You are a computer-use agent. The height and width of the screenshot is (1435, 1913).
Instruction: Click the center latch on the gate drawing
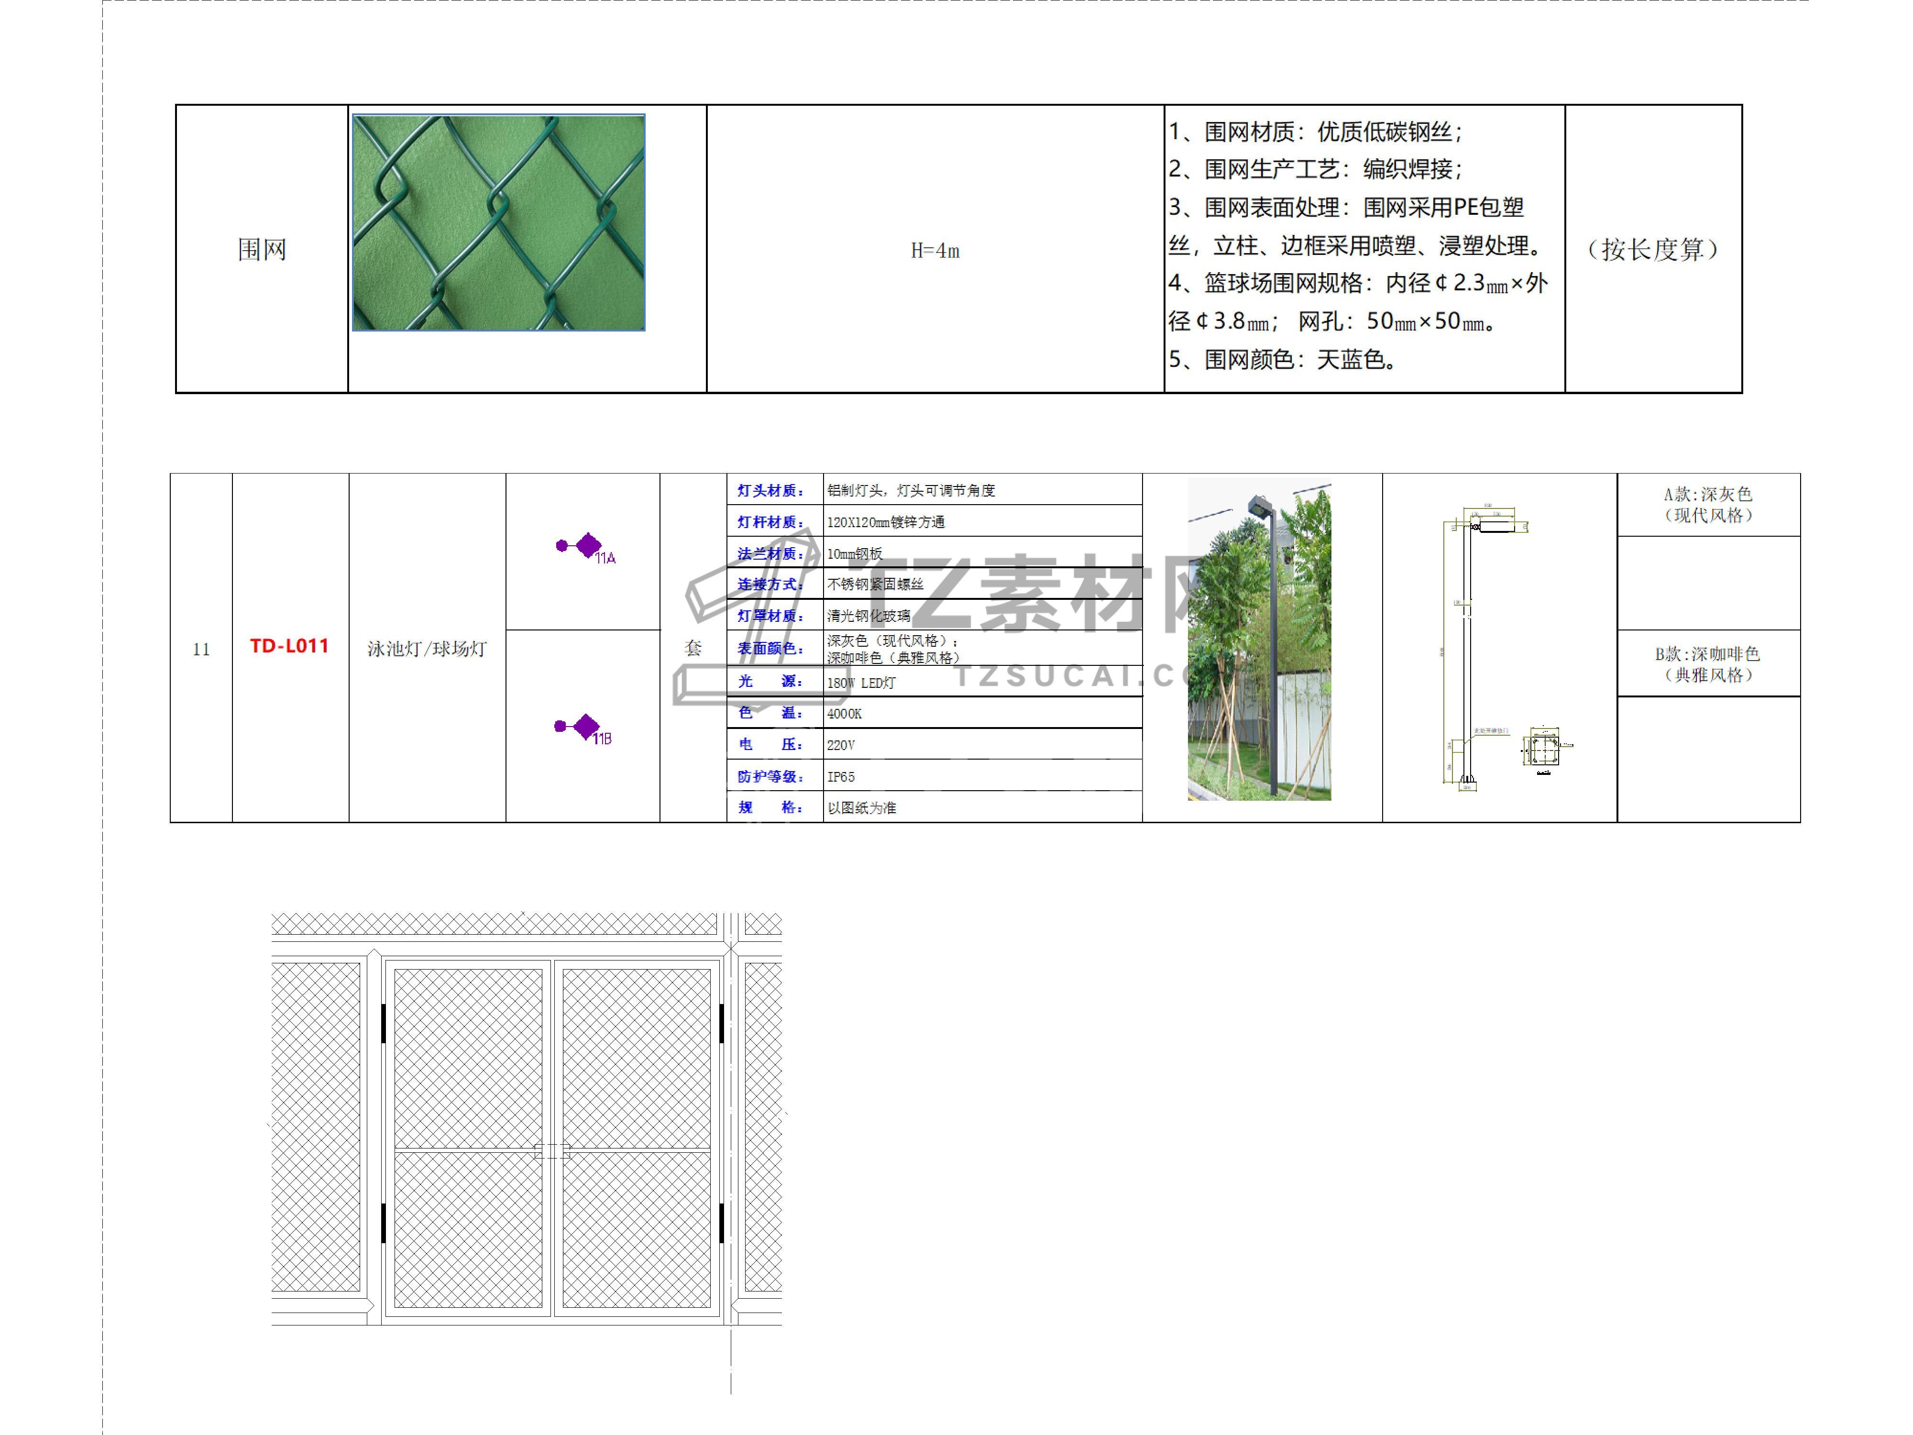(552, 1150)
